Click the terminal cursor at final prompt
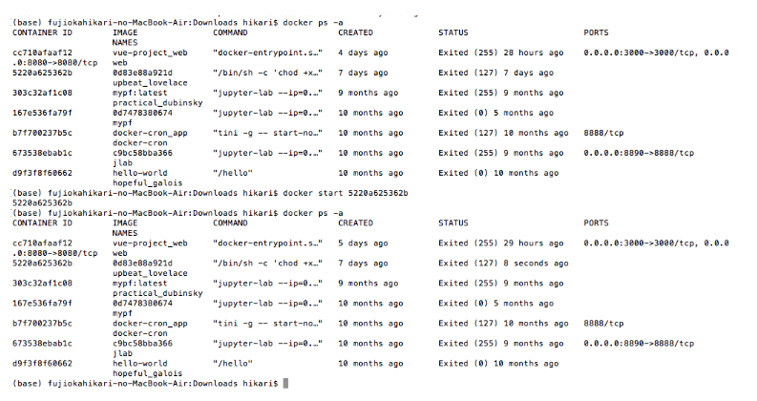The image size is (757, 401). point(285,384)
